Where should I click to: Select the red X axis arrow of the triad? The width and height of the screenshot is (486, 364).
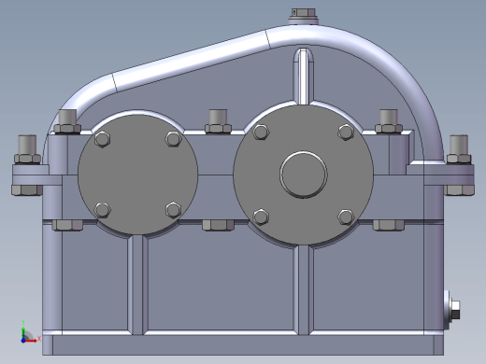32,340
